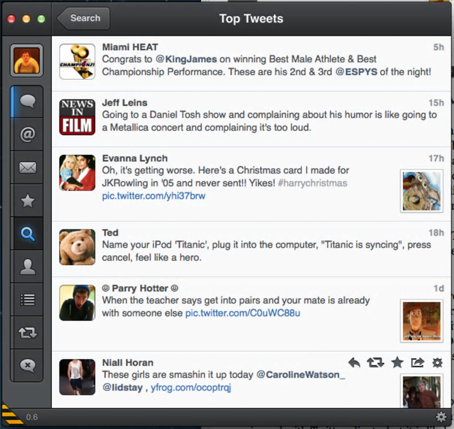The image size is (454, 429).
Task: Click Niall Horan's avatar
Action: (77, 377)
